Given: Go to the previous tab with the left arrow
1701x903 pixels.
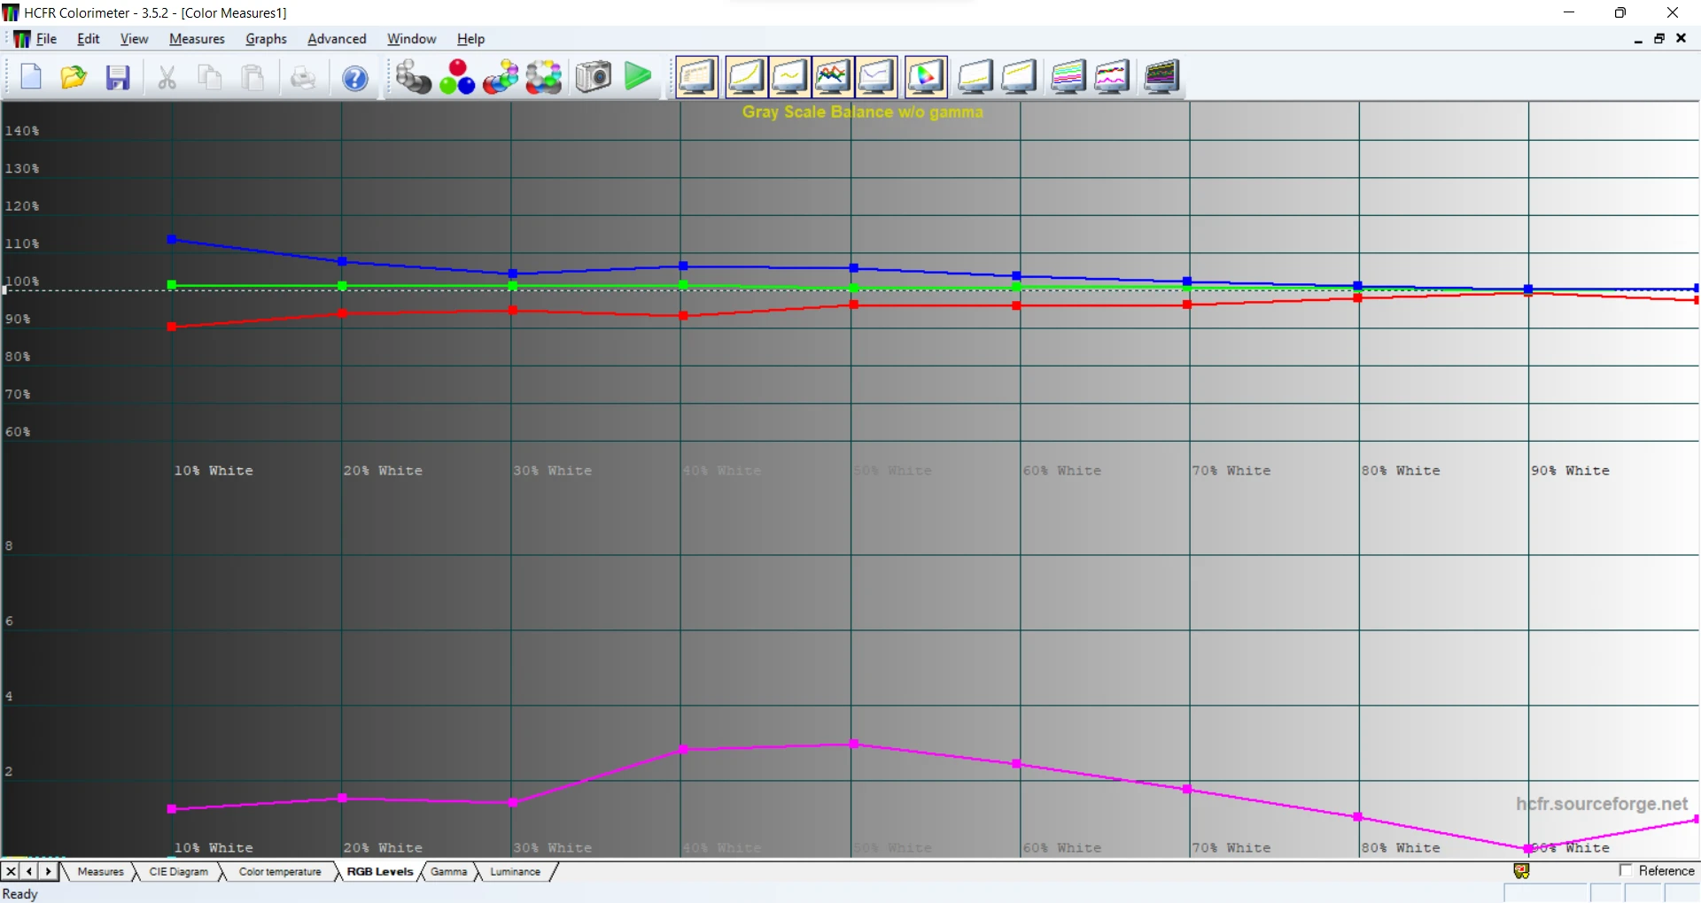Looking at the screenshot, I should (29, 872).
